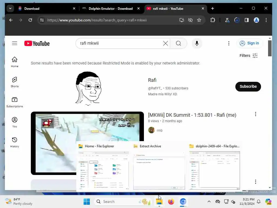This screenshot has width=277, height=208.
Task: Click the YouTube logo
Action: click(37, 43)
